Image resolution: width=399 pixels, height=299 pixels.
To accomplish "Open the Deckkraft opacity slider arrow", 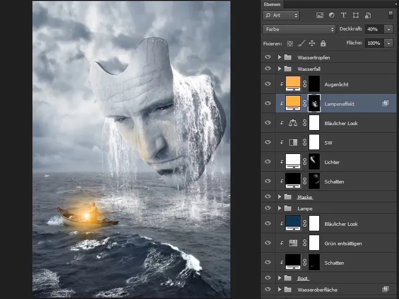I will click(389, 29).
